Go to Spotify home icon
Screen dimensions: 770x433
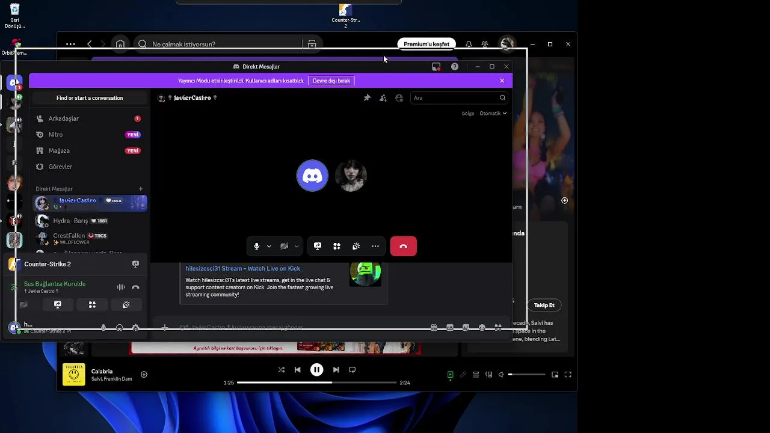point(120,44)
